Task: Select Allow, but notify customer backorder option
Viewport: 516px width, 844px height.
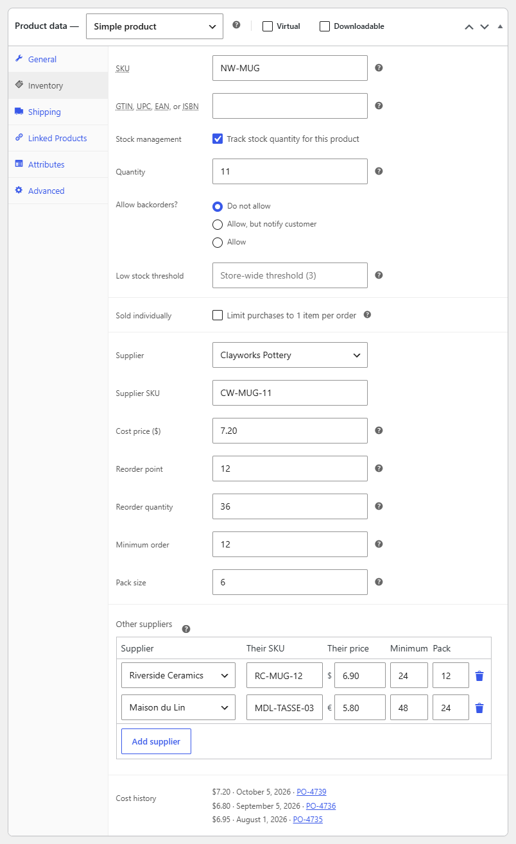Action: tap(218, 225)
